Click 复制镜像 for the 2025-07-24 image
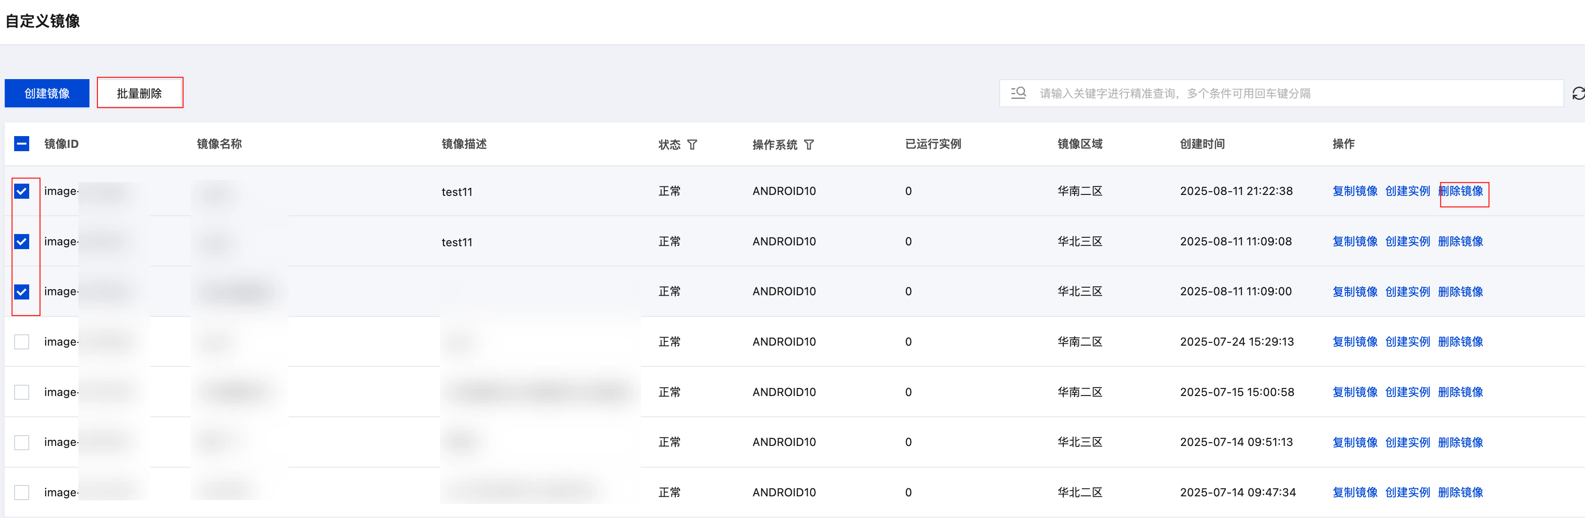This screenshot has width=1585, height=518. pyautogui.click(x=1355, y=341)
